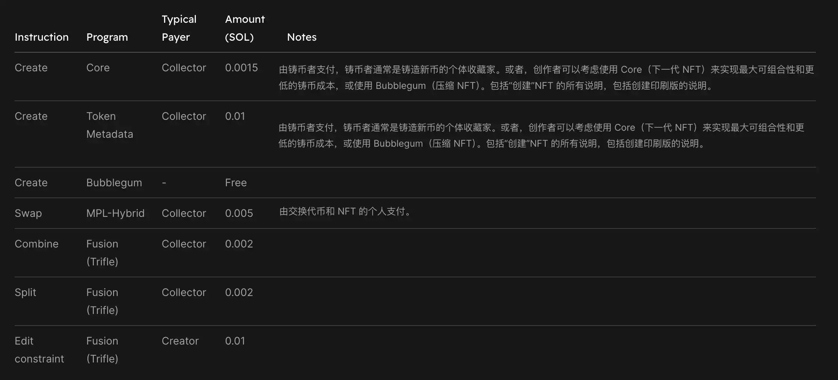
Task: Click the Typical Payer column header
Action: coord(179,28)
